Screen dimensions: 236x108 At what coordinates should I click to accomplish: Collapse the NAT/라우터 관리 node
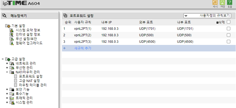tap(7, 72)
